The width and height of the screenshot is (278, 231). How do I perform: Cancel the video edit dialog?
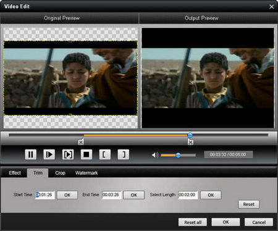pos(259,222)
